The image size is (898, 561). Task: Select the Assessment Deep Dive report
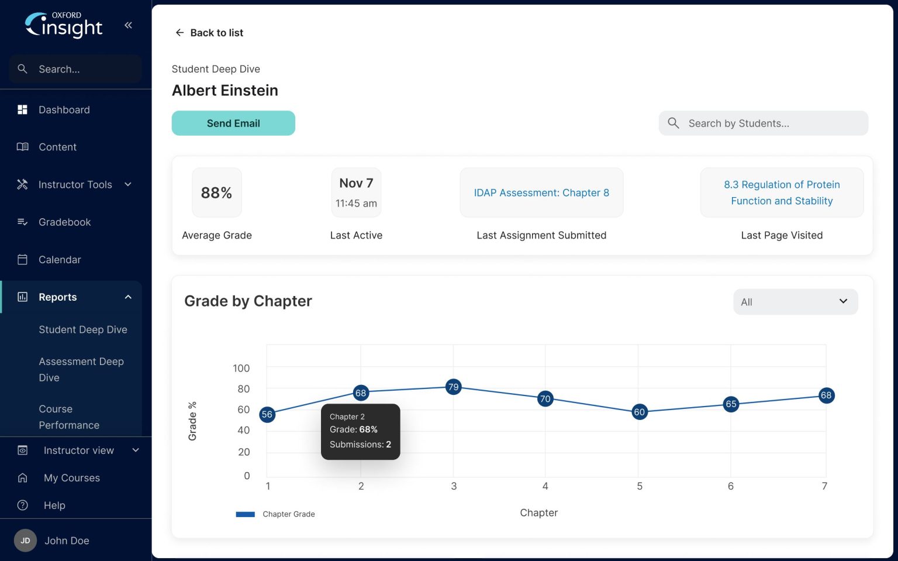coord(81,369)
